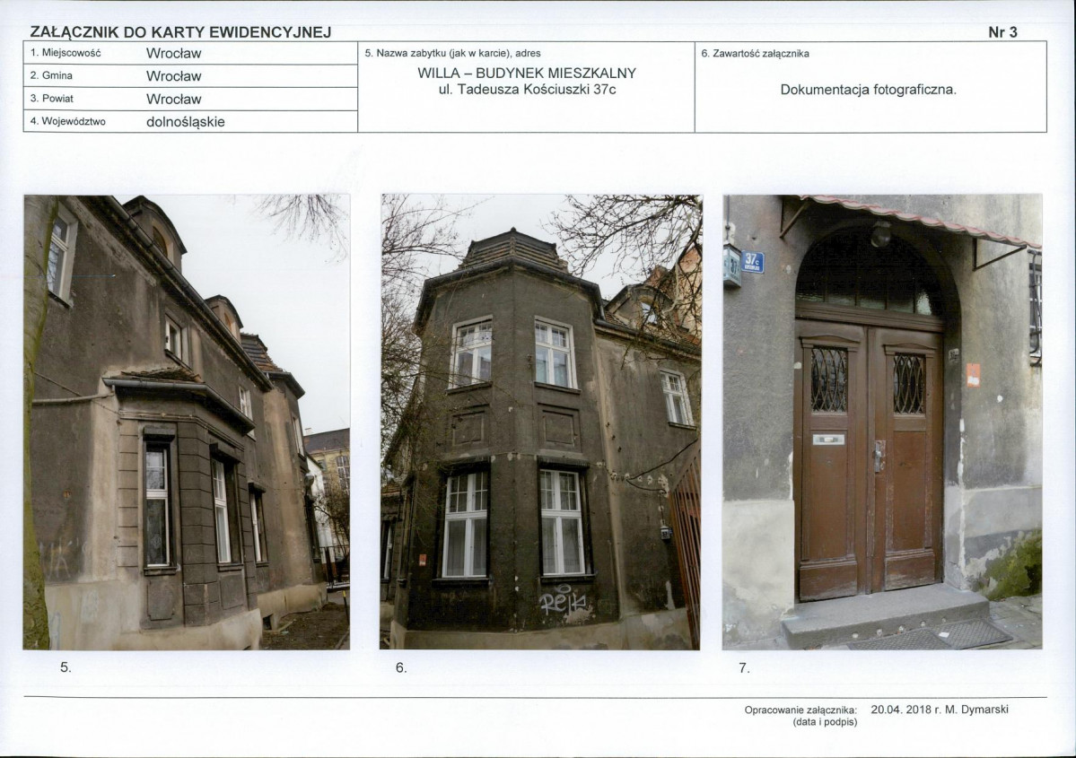
Task: Click the address ul. Tadeusza Kościuszki 37c
Action: coord(527,89)
